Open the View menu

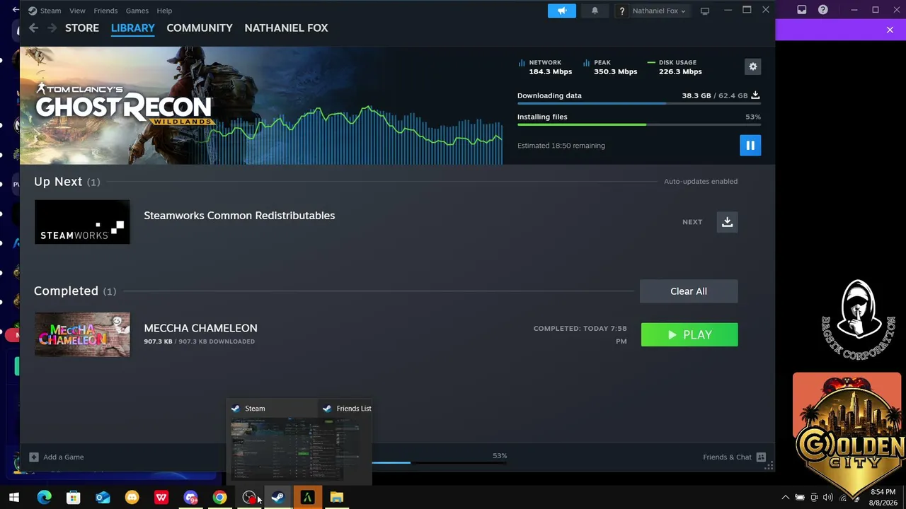[77, 11]
